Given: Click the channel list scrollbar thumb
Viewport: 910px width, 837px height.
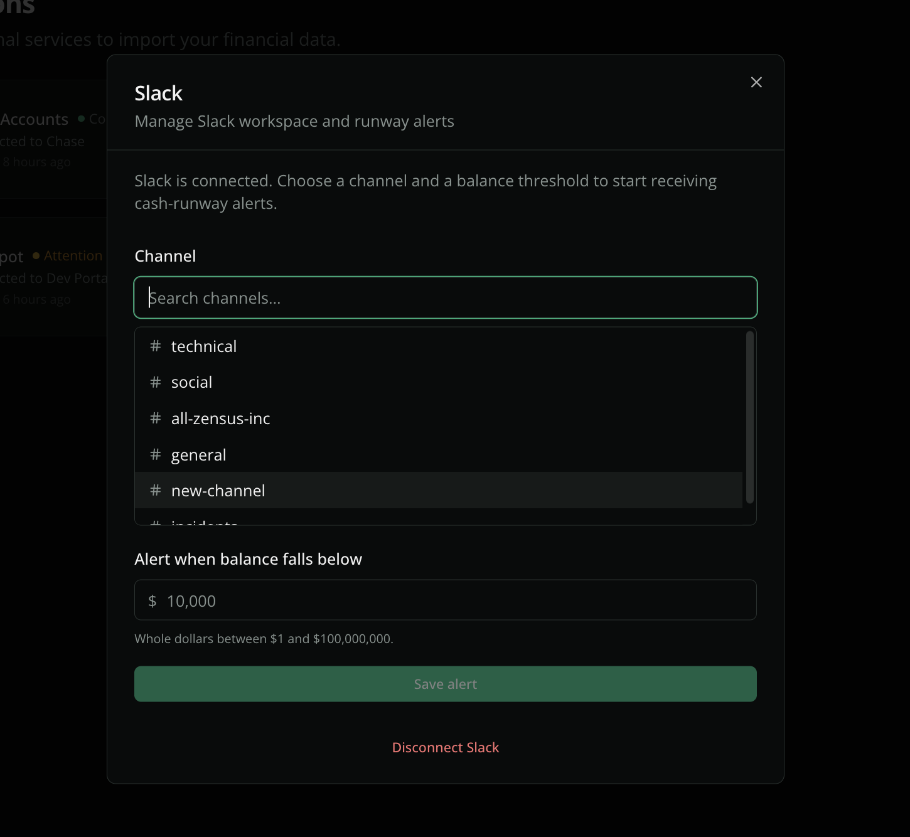Looking at the screenshot, I should (x=749, y=417).
